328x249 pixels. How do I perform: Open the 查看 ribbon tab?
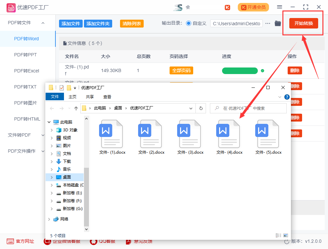tap(107, 97)
